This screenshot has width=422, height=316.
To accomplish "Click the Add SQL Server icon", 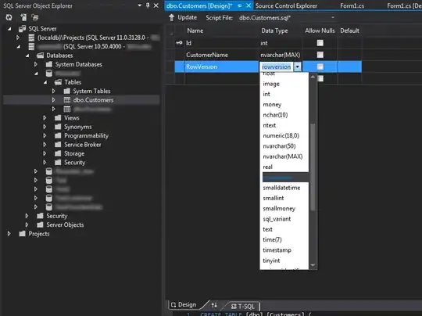I will click(23, 17).
